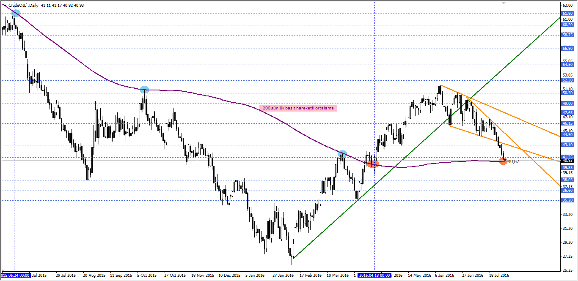Click the highlighted 2016.04.18 date marker
Screen dimensions: 578x281
374,275
